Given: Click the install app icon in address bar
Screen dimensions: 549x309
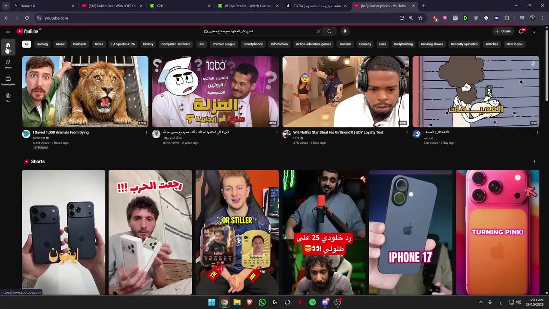Looking at the screenshot, I should 402,18.
